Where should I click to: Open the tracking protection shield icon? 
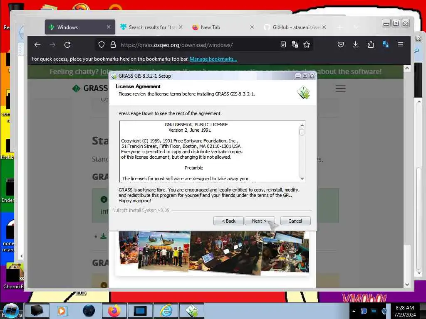(102, 45)
